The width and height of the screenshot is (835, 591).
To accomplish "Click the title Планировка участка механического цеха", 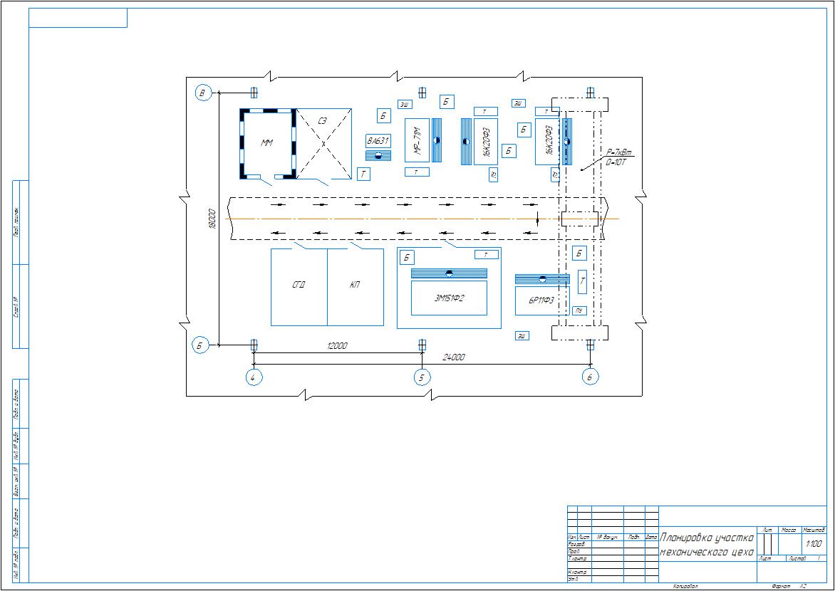I will click(707, 544).
